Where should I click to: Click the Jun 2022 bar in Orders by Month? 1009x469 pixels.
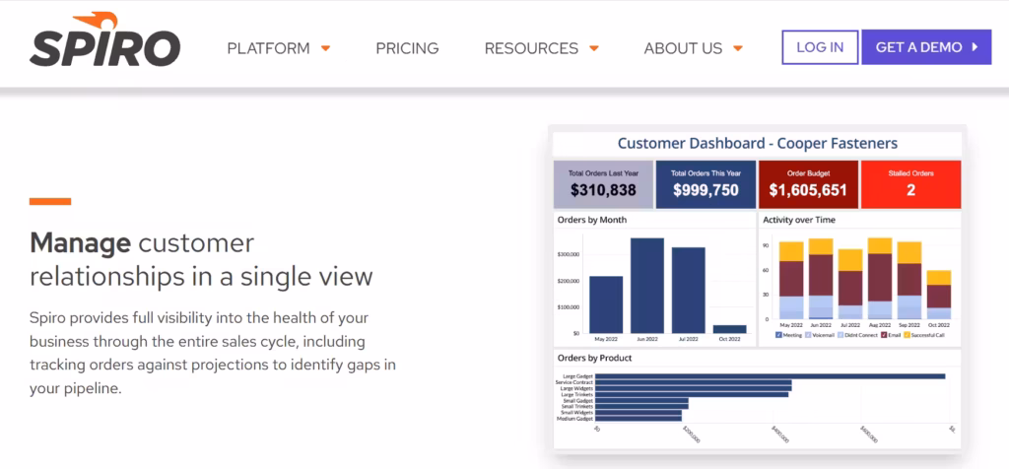647,286
